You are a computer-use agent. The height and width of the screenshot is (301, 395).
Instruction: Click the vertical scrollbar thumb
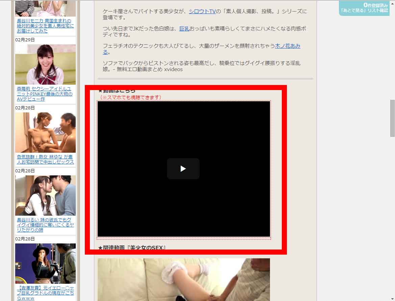(392, 118)
